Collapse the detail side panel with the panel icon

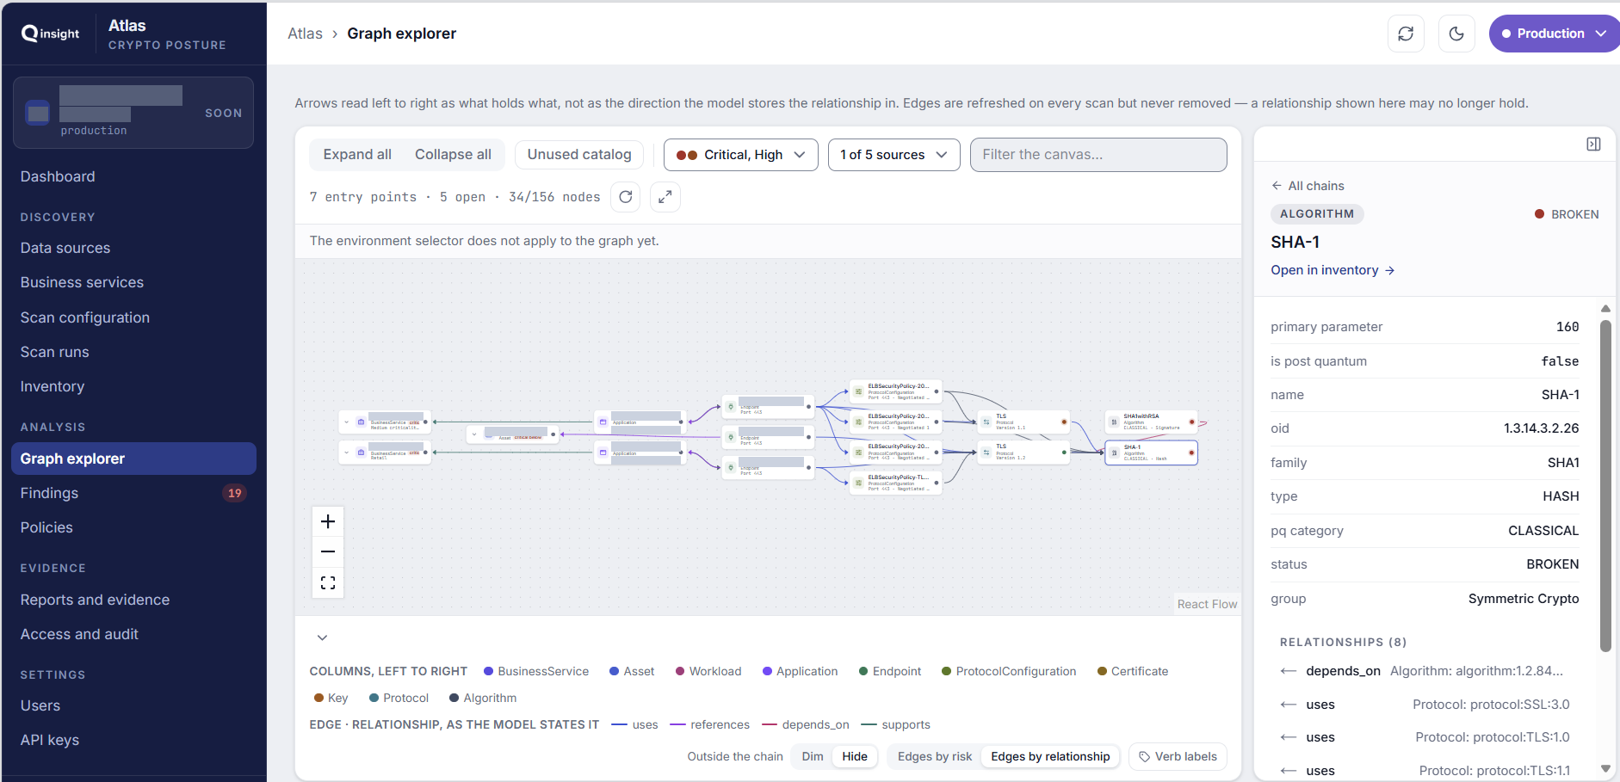pyautogui.click(x=1593, y=144)
